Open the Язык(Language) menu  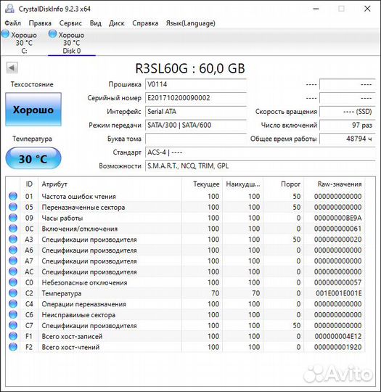point(190,23)
